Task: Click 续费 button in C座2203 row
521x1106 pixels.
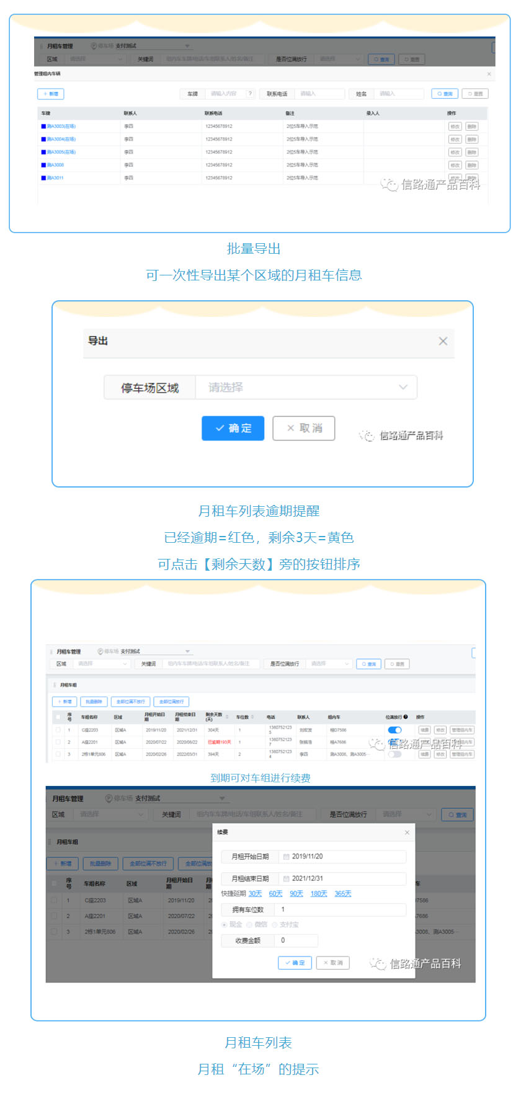Action: point(424,730)
